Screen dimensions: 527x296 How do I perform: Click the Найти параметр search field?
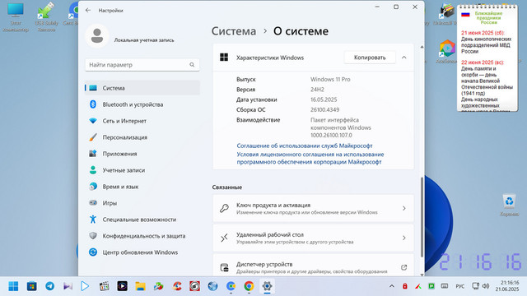tap(142, 65)
